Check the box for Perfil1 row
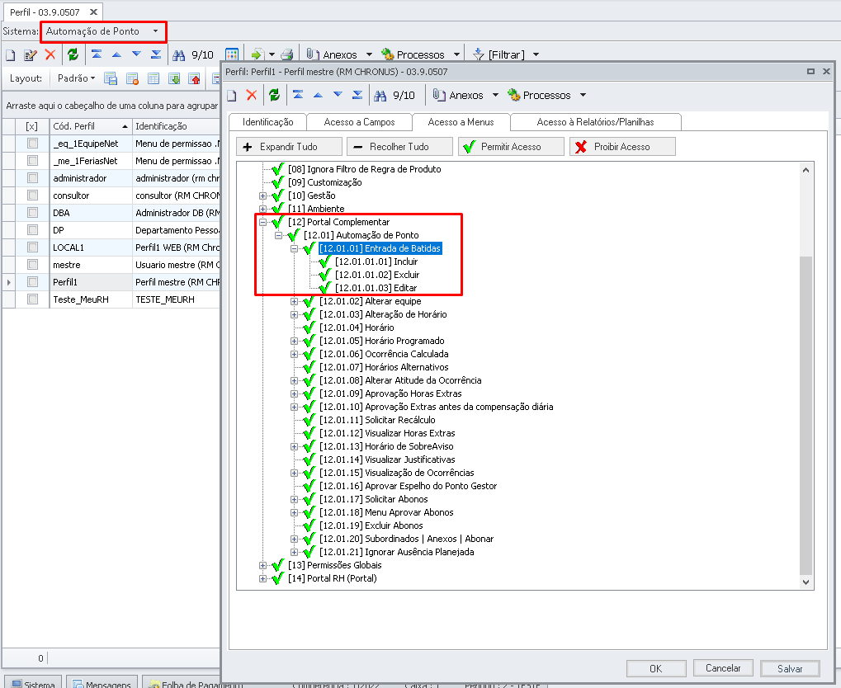 pyautogui.click(x=33, y=281)
